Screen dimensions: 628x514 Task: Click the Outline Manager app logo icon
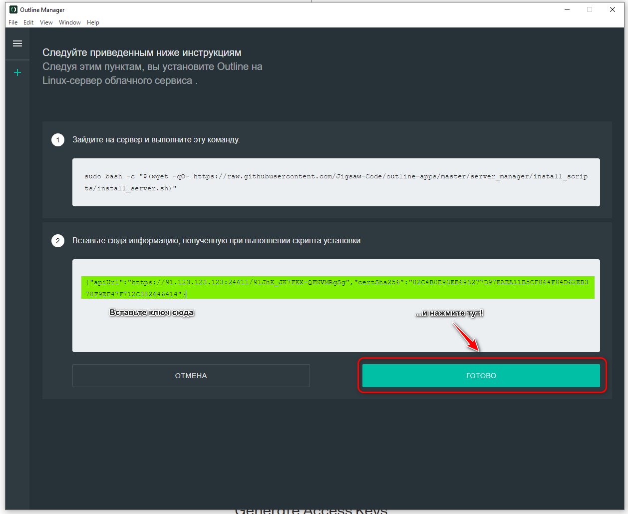tap(13, 9)
